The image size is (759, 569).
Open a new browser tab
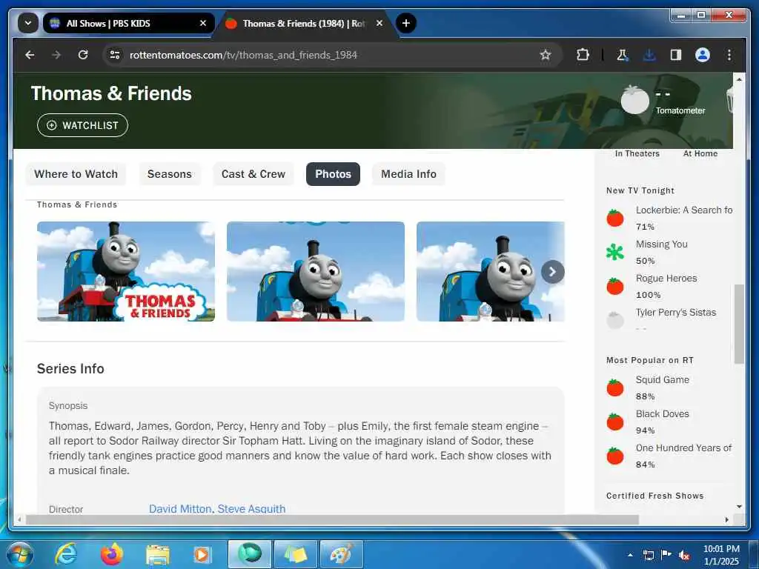click(406, 23)
